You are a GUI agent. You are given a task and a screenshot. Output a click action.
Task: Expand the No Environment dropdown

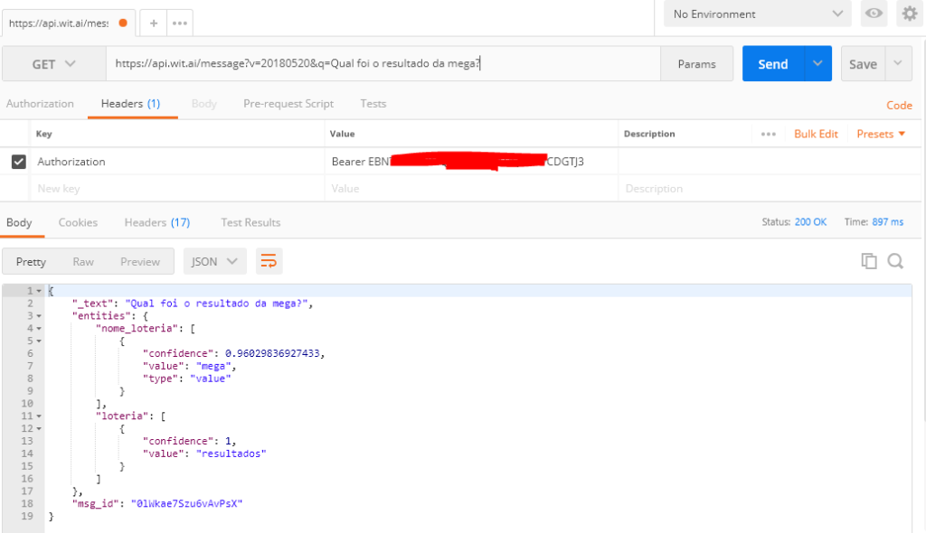coord(756,14)
